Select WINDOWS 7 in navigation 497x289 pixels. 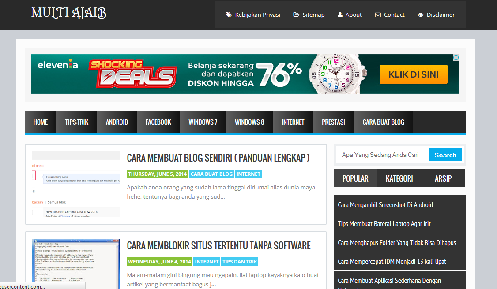pos(203,122)
